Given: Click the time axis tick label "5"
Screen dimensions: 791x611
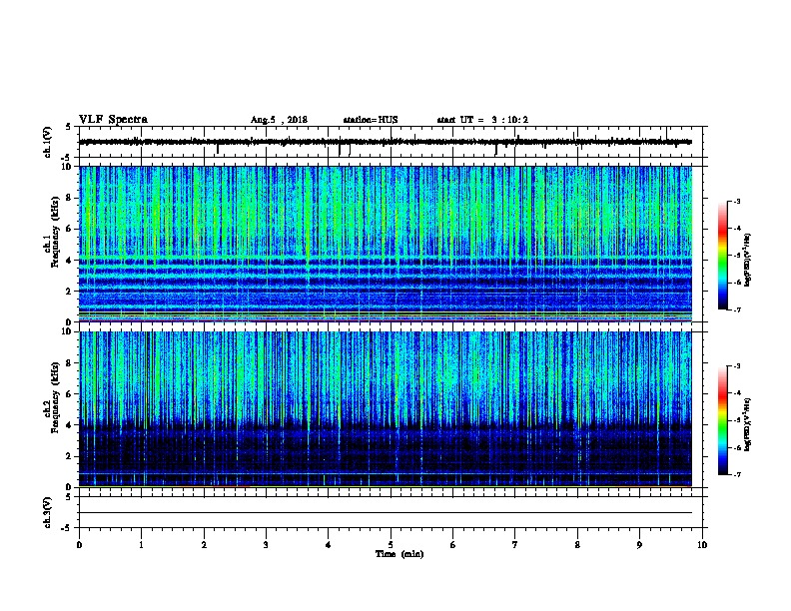Looking at the screenshot, I should coord(391,545).
